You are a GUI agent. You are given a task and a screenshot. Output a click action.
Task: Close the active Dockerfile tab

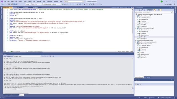click(12, 7)
